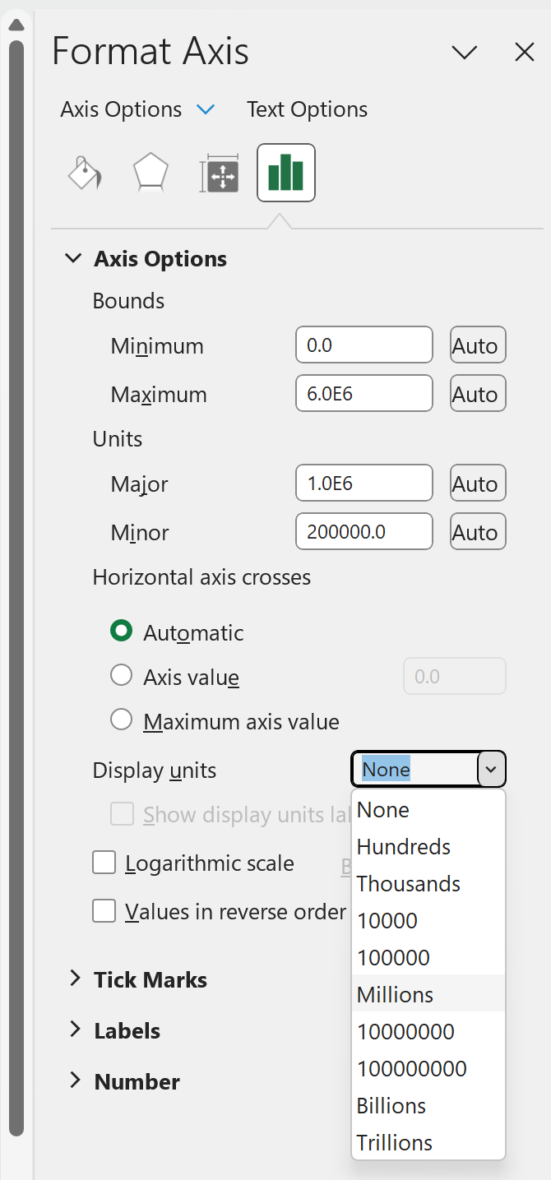Viewport: 551px width, 1180px height.
Task: Expand the Number section
Action: coord(137,1081)
